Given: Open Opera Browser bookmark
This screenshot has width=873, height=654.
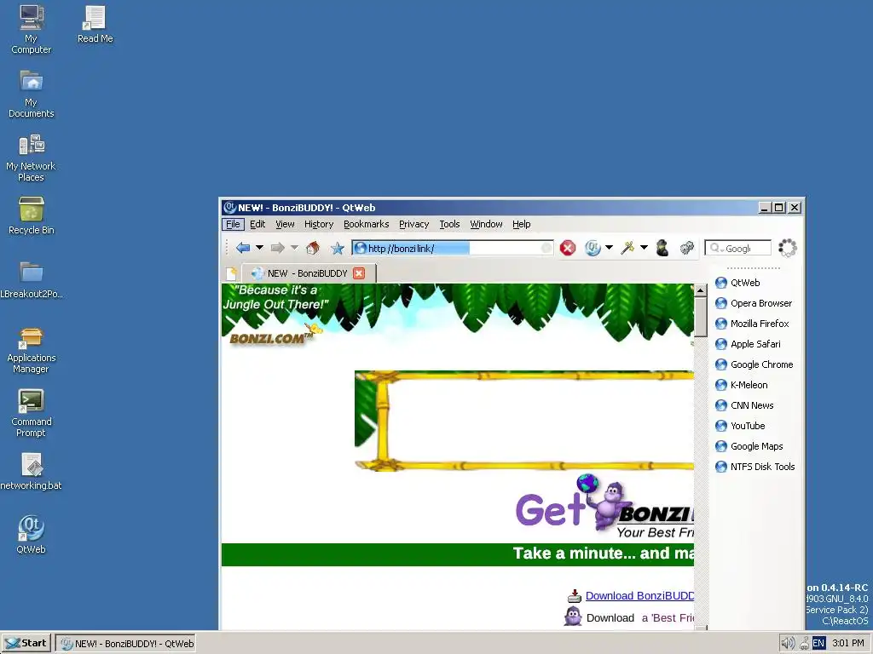Looking at the screenshot, I should (x=754, y=303).
